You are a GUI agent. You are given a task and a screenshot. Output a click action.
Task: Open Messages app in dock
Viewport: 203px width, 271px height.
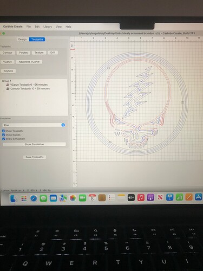43,198
